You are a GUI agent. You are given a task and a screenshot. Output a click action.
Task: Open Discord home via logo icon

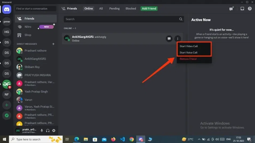pyautogui.click(x=7, y=9)
